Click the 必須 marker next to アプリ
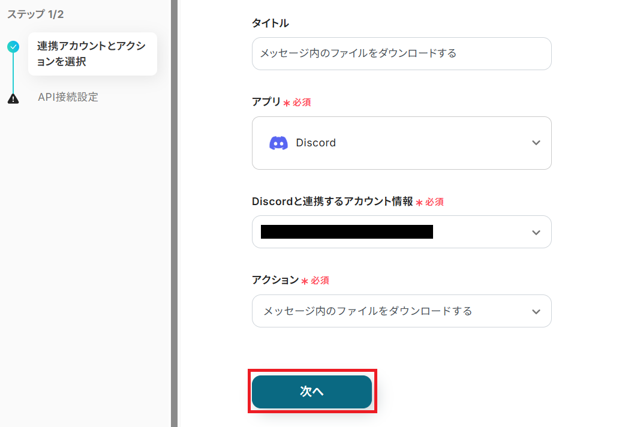This screenshot has height=427, width=619. (x=301, y=103)
